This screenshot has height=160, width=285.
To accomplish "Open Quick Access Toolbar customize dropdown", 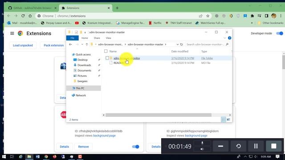I will click(85, 32).
